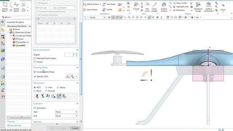Viewport: 233px width, 131px height.
Task: Open the Inside selection scope dropdown
Action: [98, 17]
